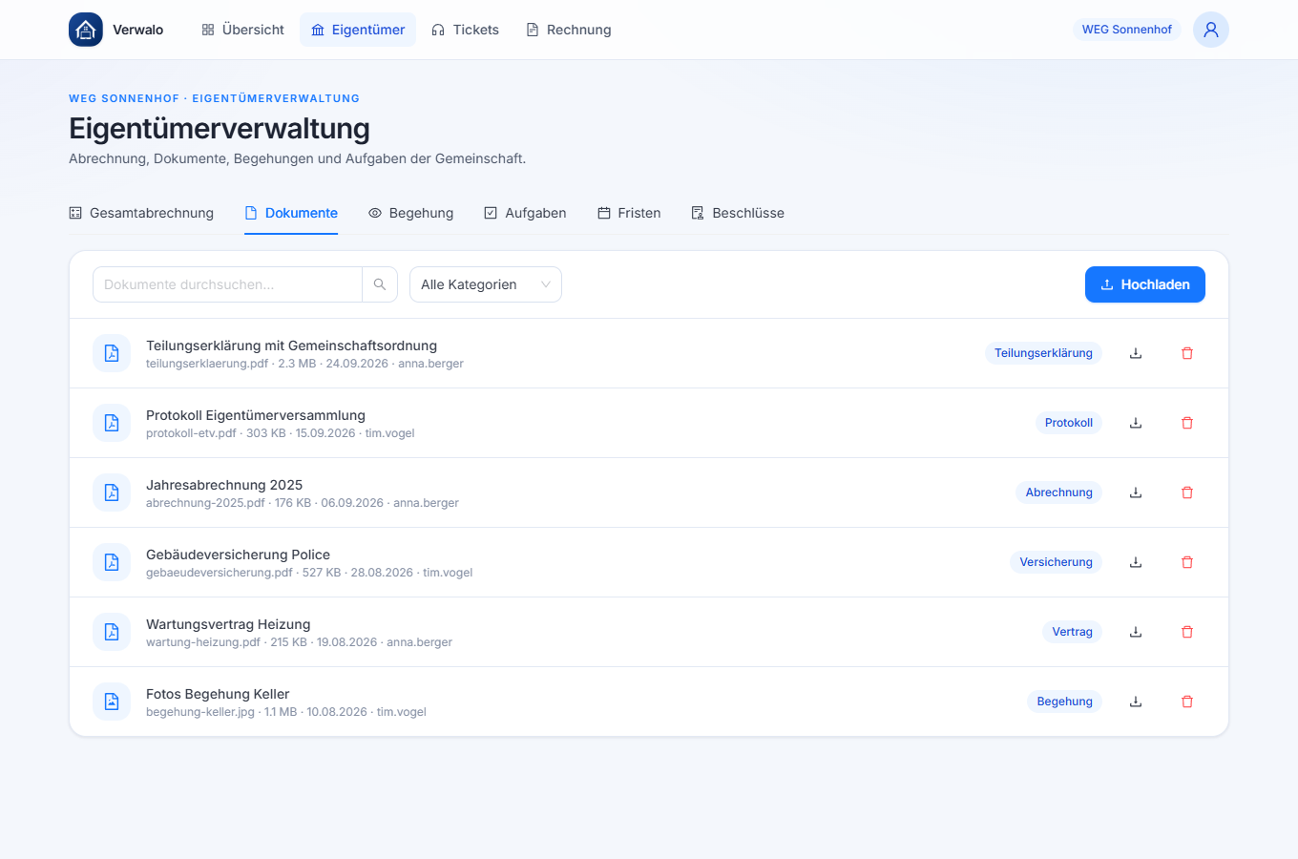Click the search magnifier icon
Screen dimensions: 1298x859
380,284
